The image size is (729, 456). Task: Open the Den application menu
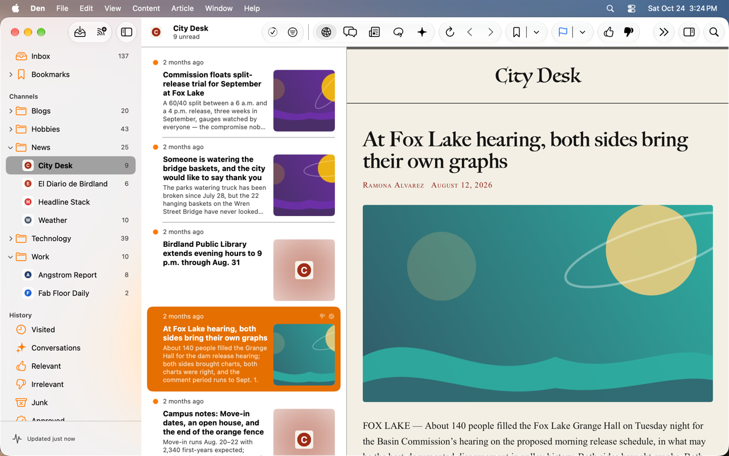[x=38, y=9]
